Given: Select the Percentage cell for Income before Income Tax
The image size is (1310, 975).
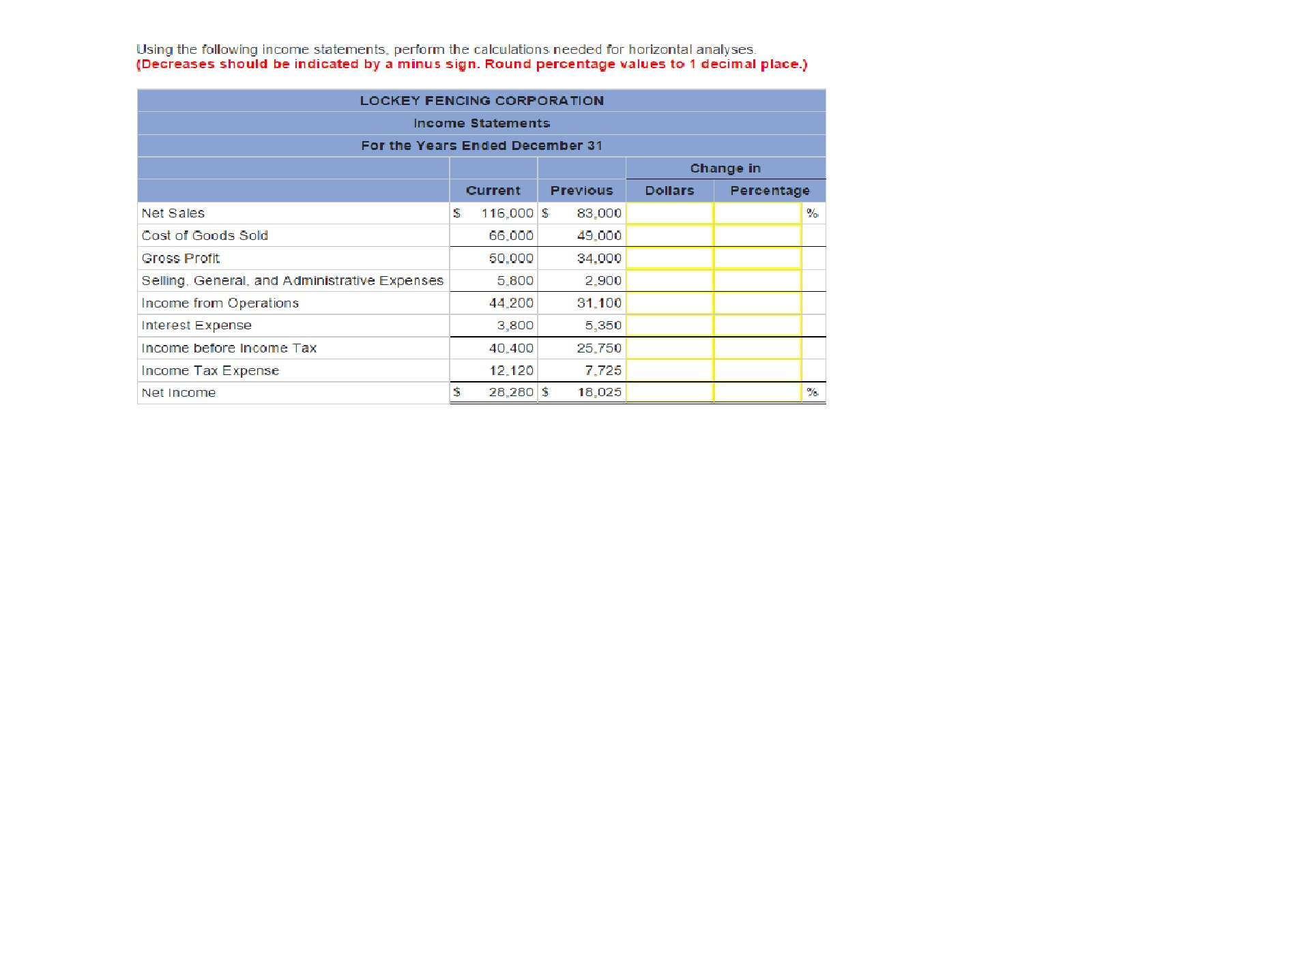Looking at the screenshot, I should coord(756,348).
